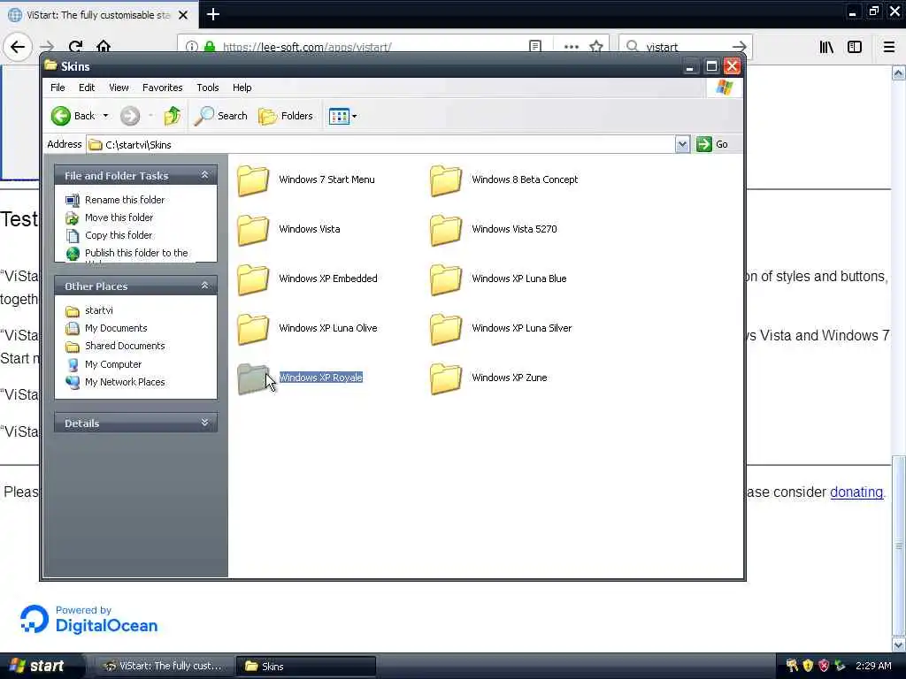Select the Windows XP Royale folder icon

point(253,378)
